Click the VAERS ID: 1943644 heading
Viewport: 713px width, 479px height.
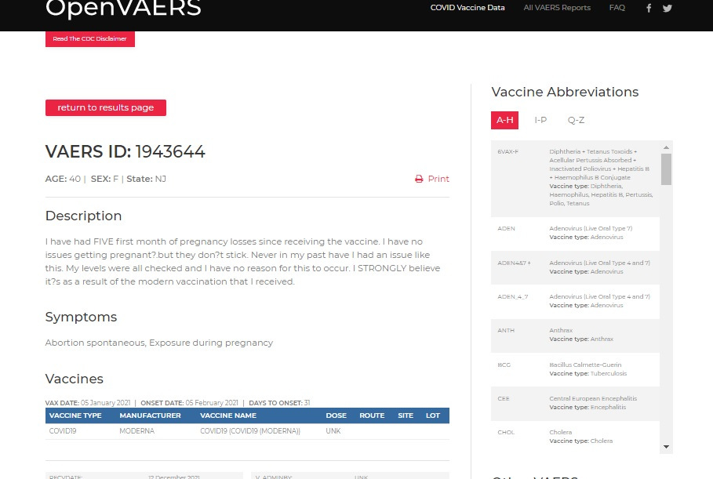[x=125, y=152]
